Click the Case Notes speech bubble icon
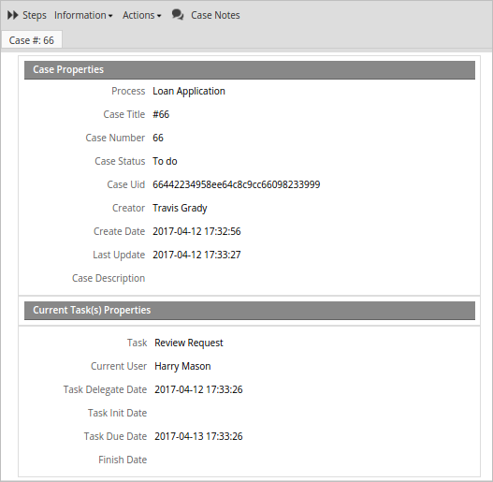Image resolution: width=493 pixels, height=482 pixels. (x=178, y=15)
